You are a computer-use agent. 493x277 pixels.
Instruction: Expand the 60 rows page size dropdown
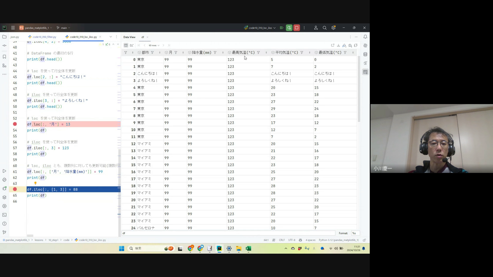pos(154,45)
